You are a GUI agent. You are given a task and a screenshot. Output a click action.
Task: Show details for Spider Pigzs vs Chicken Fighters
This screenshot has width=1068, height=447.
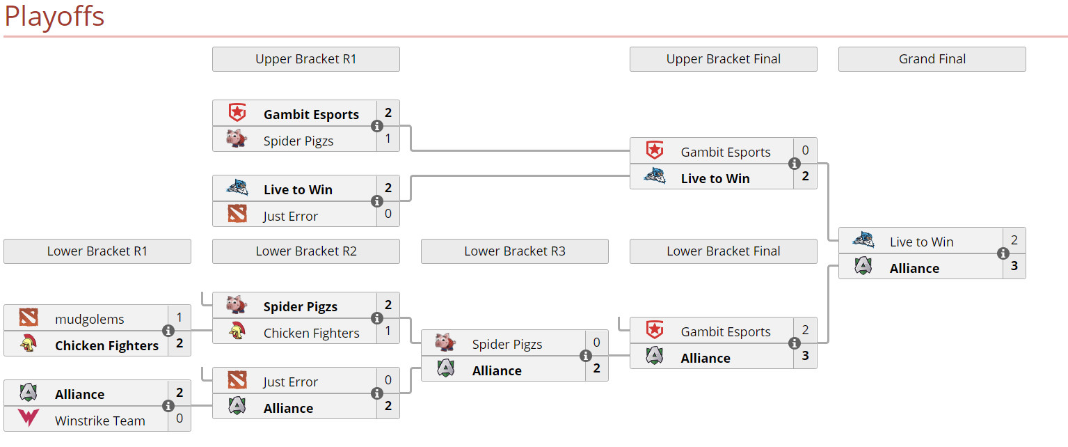point(377,318)
